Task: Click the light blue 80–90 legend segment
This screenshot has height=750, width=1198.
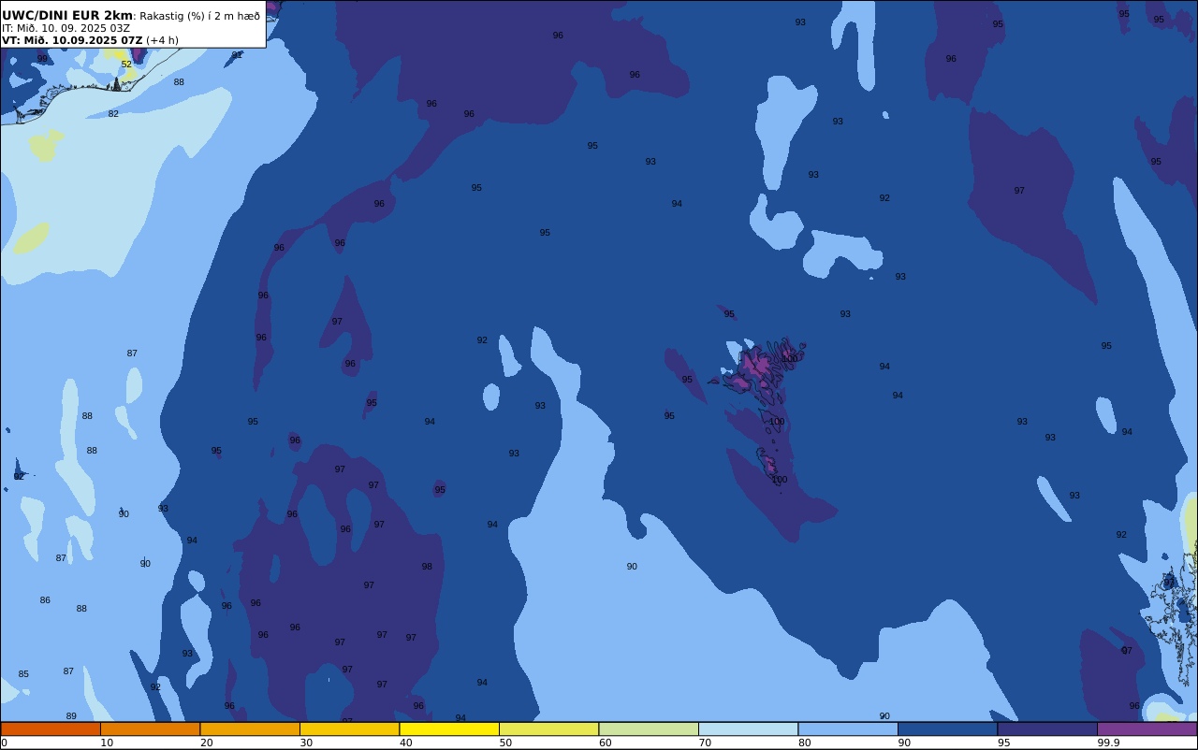Action: pyautogui.click(x=848, y=728)
